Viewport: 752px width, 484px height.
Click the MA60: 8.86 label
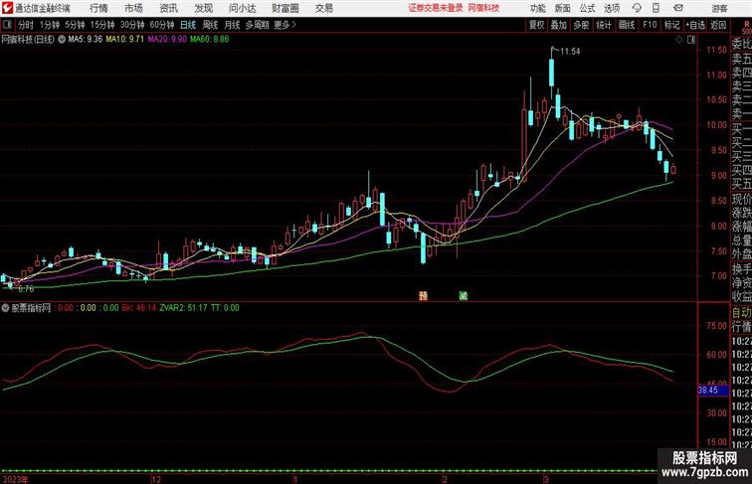210,39
